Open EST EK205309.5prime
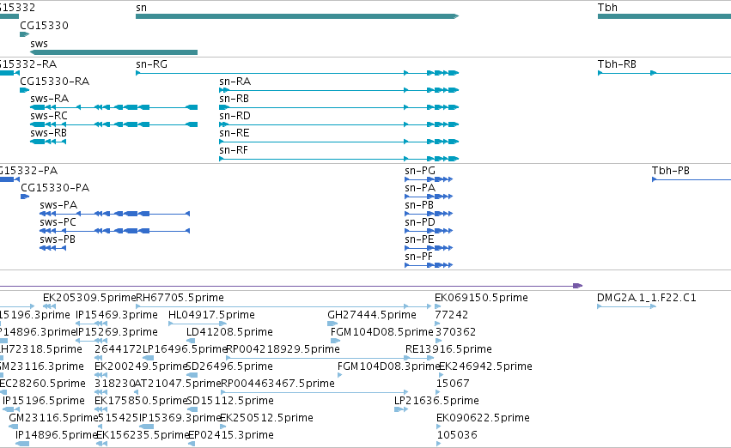731x448 pixels. [89, 298]
